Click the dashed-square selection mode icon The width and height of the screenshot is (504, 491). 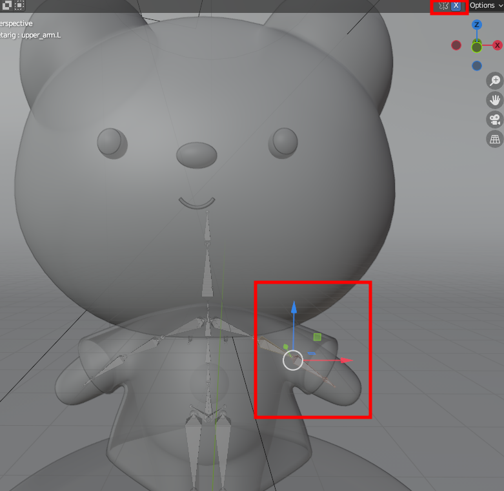(19, 5)
